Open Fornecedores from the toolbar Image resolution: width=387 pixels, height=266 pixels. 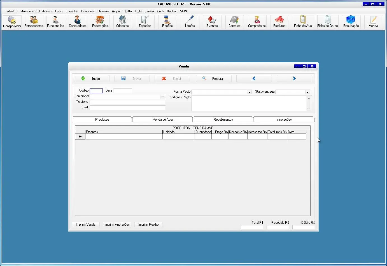coord(34,22)
